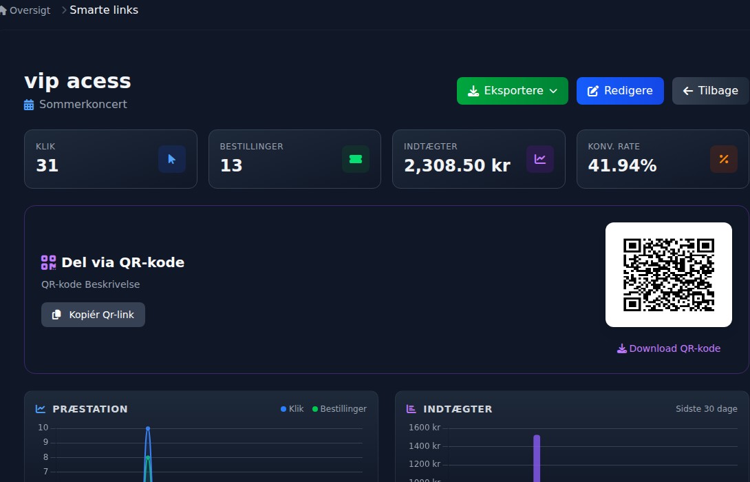Click the Redigere edit button
This screenshot has height=482, width=750.
[620, 91]
